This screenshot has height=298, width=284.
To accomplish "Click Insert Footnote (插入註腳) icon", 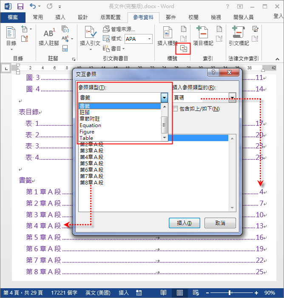I will 49,37.
